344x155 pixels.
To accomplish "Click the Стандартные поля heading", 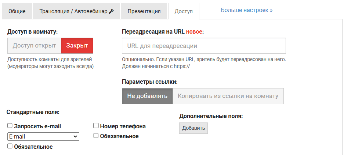I will coord(33,112).
